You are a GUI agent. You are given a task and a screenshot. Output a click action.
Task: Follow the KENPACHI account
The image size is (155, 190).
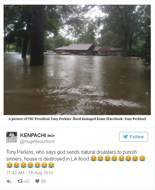[x=134, y=137]
